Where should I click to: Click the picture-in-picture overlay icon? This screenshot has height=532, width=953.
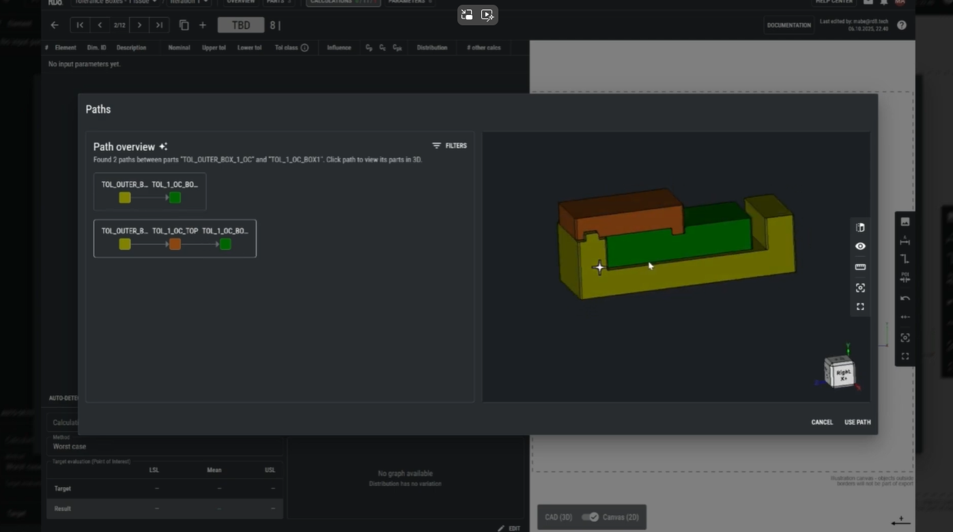point(467,14)
